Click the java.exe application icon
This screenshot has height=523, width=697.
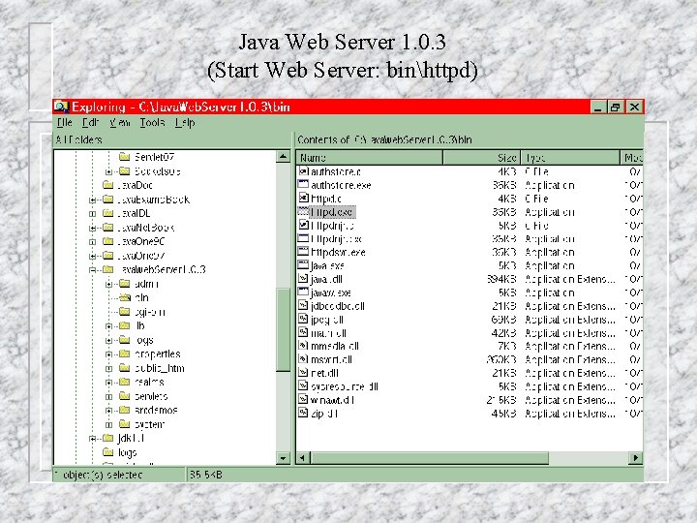[x=303, y=265]
